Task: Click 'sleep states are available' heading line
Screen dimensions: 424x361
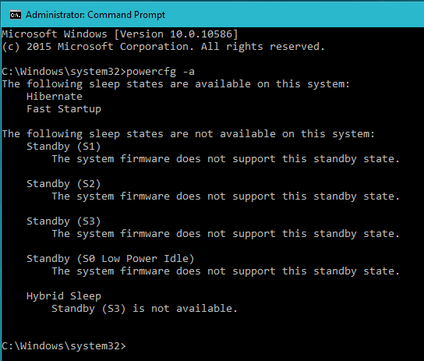Action: point(176,84)
